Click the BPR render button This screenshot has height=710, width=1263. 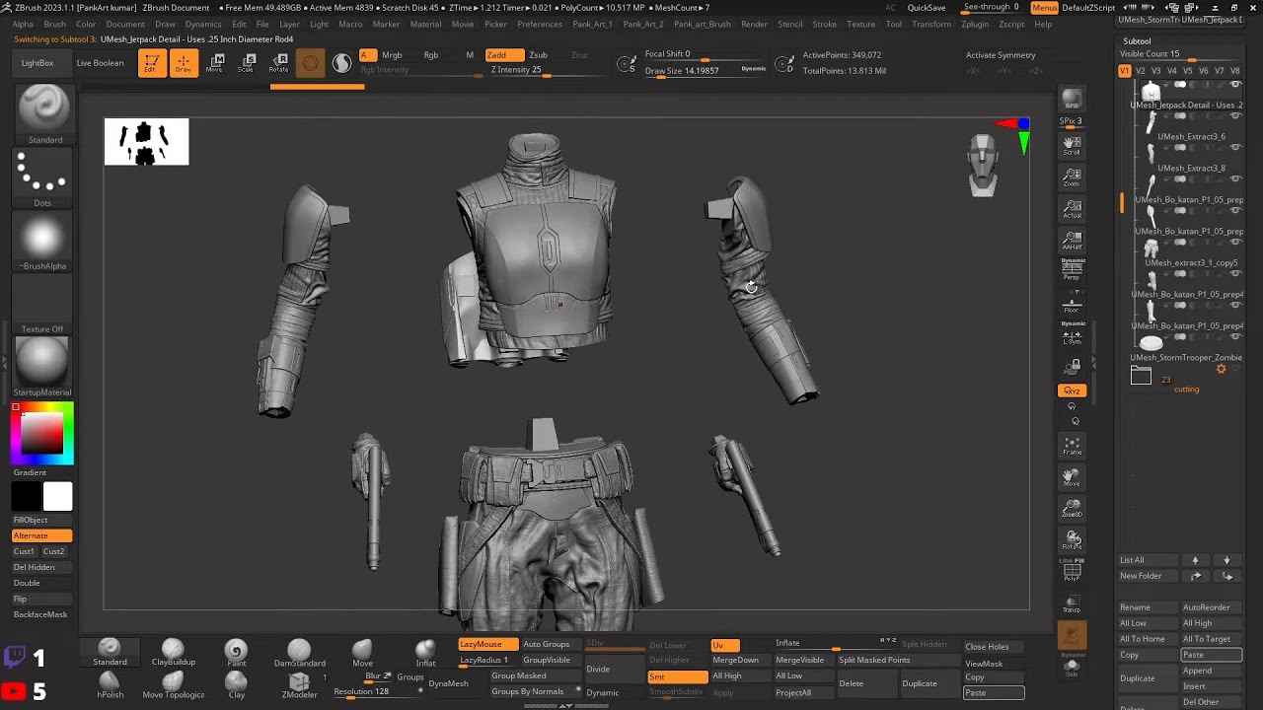(x=1072, y=100)
